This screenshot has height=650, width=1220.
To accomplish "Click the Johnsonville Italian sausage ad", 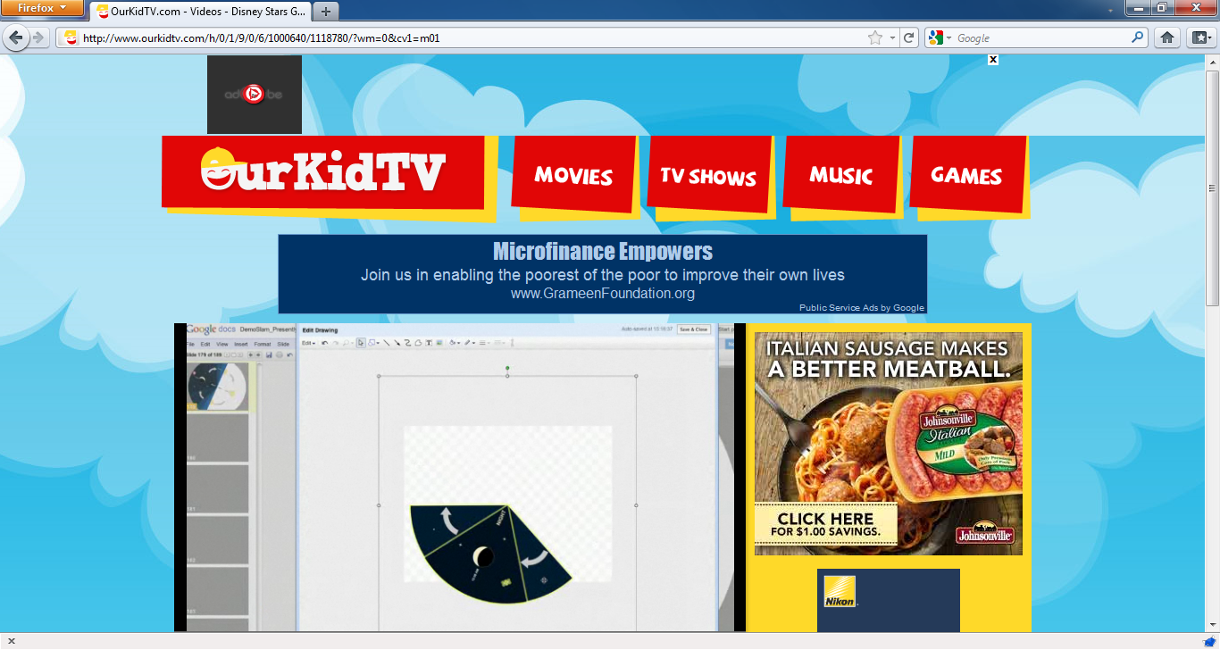I will pos(888,444).
